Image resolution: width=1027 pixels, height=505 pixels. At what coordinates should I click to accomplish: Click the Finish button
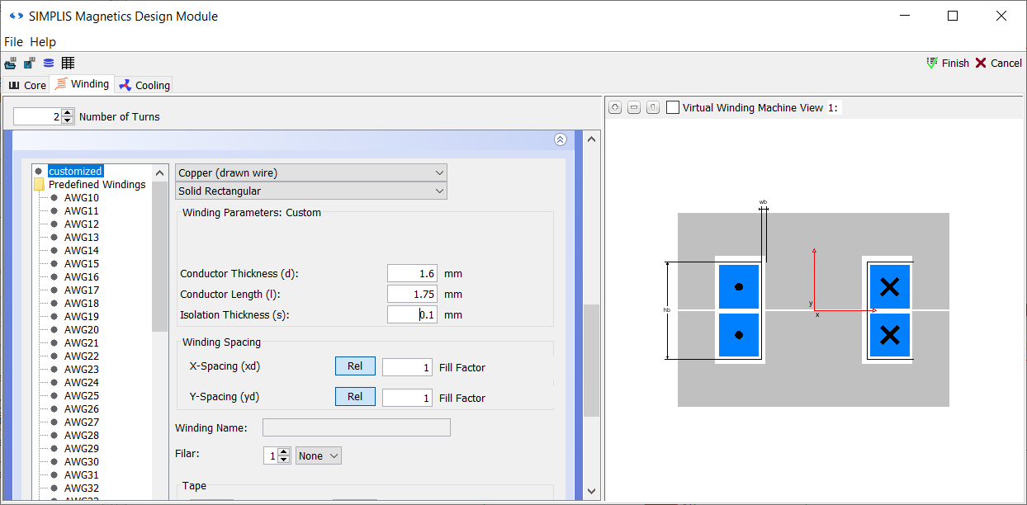[948, 64]
